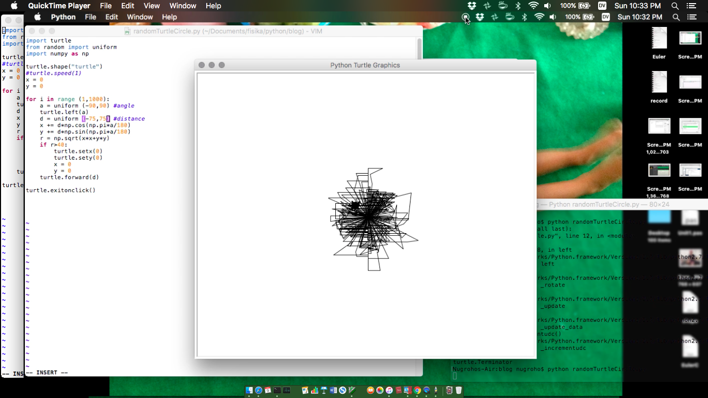Open the Python application menu

coord(63,17)
